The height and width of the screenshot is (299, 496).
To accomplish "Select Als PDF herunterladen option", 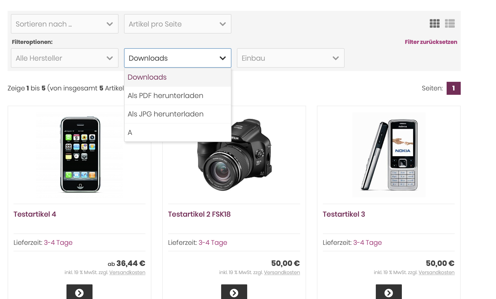I will click(x=165, y=96).
